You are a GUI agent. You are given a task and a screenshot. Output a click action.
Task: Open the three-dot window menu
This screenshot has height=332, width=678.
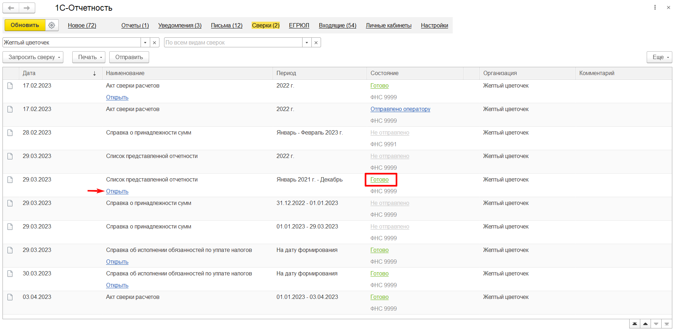point(655,7)
